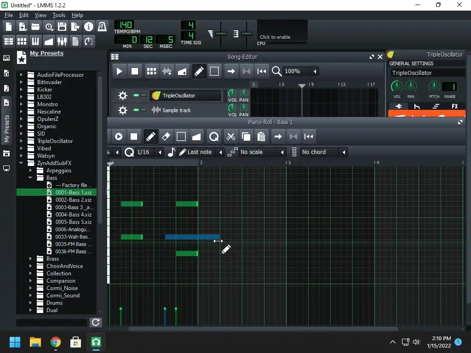Open Song-Editor zoom 100% dropdown
Image resolution: width=471 pixels, height=353 pixels.
tap(315, 71)
